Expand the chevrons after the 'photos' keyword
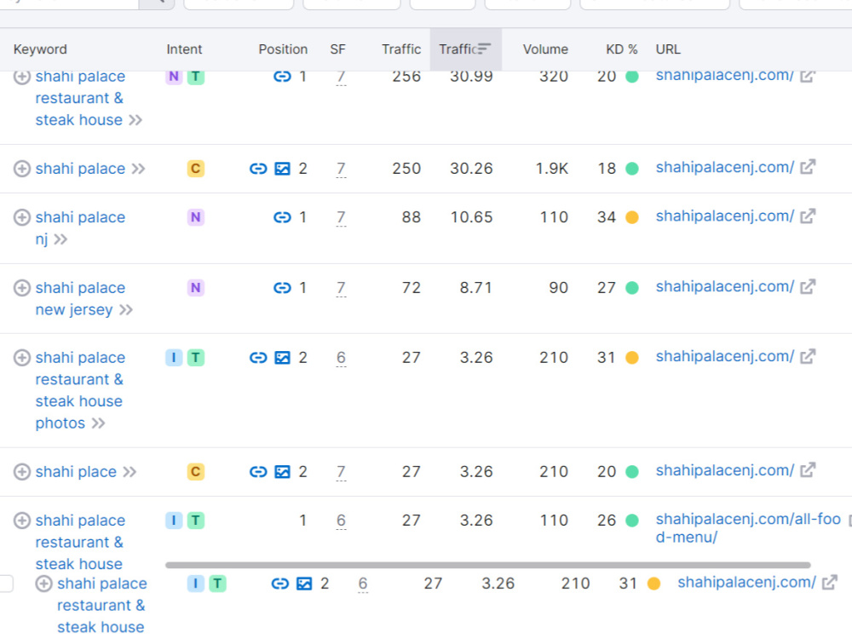Image resolution: width=852 pixels, height=639 pixels. pyautogui.click(x=98, y=423)
